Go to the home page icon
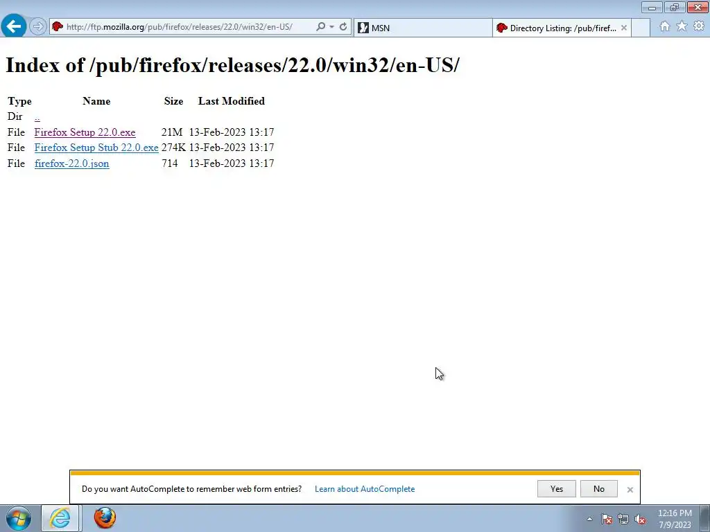This screenshot has height=532, width=710. (x=665, y=26)
